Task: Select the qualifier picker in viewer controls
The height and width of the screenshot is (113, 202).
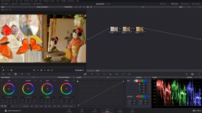Action: coord(3,70)
